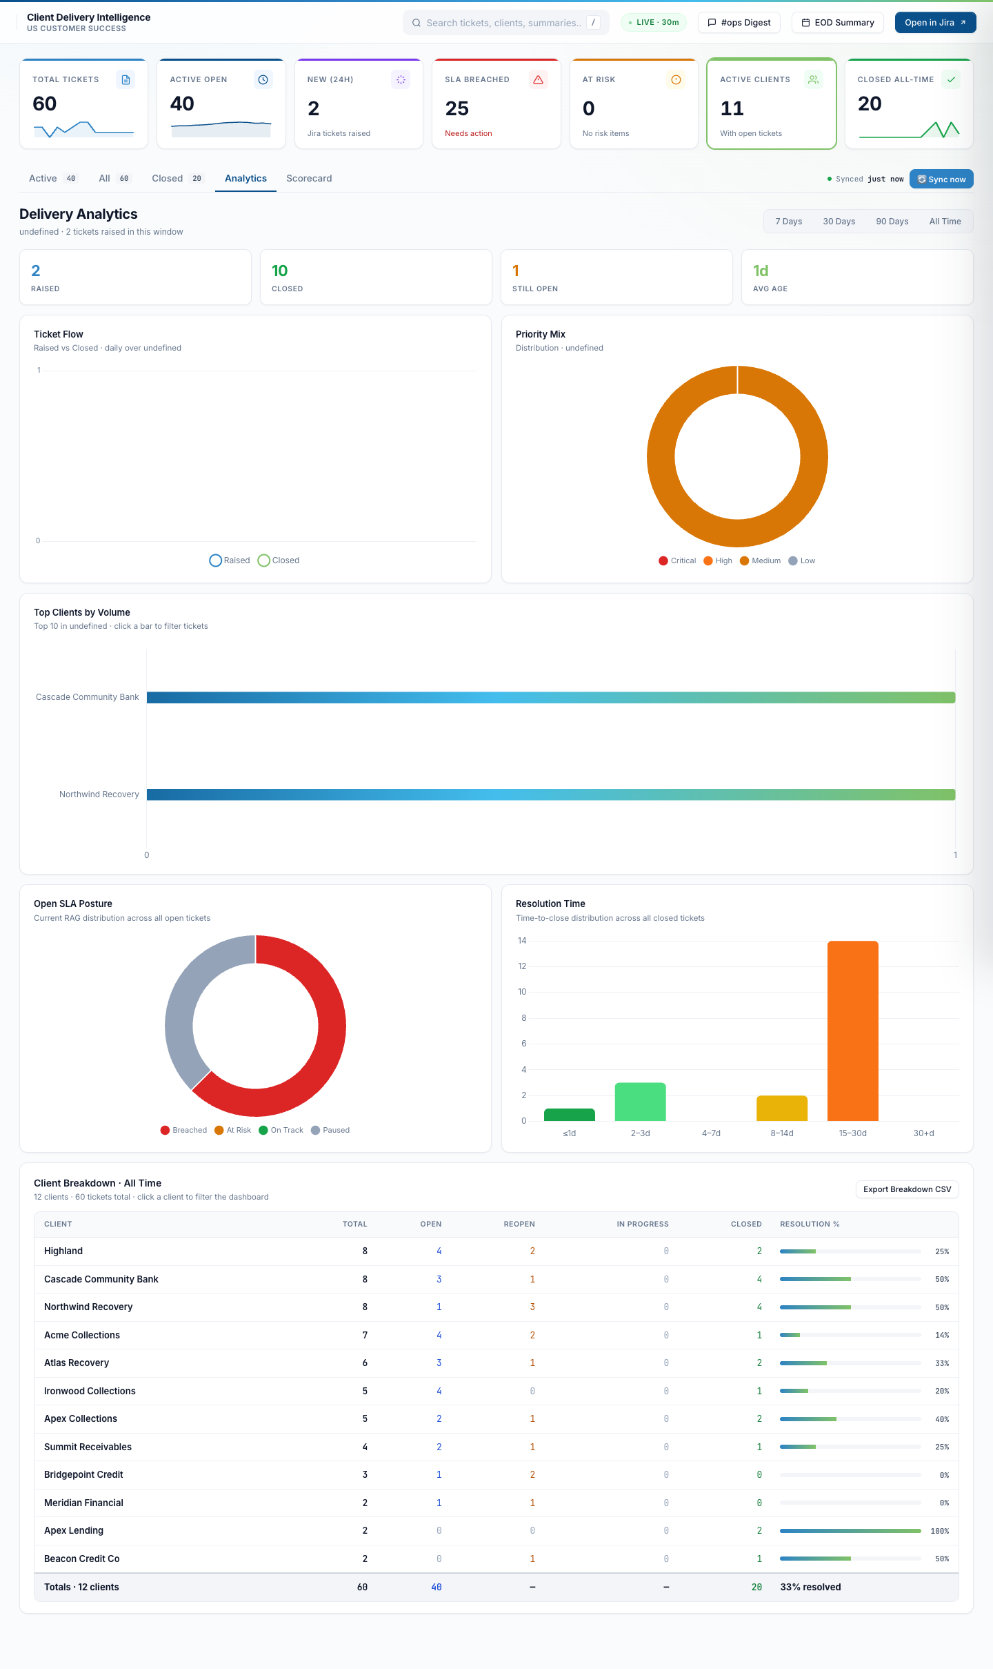Toggle Breached in SLA Posture legend

(x=183, y=1130)
